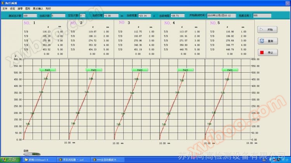Image resolution: width=291 pixels, height=163 pixels.
Task: Open the 原点确认 menu
Action: 38,8
